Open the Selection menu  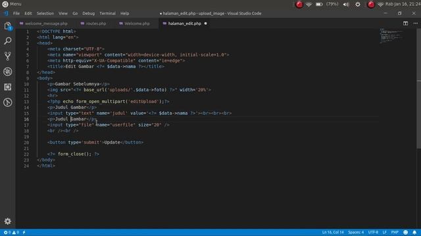point(45,13)
